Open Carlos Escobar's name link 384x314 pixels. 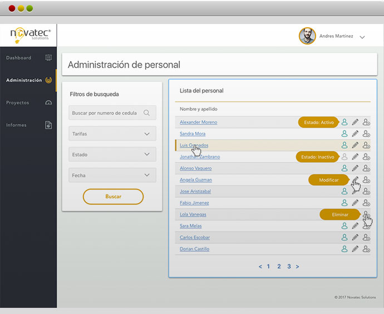click(195, 237)
